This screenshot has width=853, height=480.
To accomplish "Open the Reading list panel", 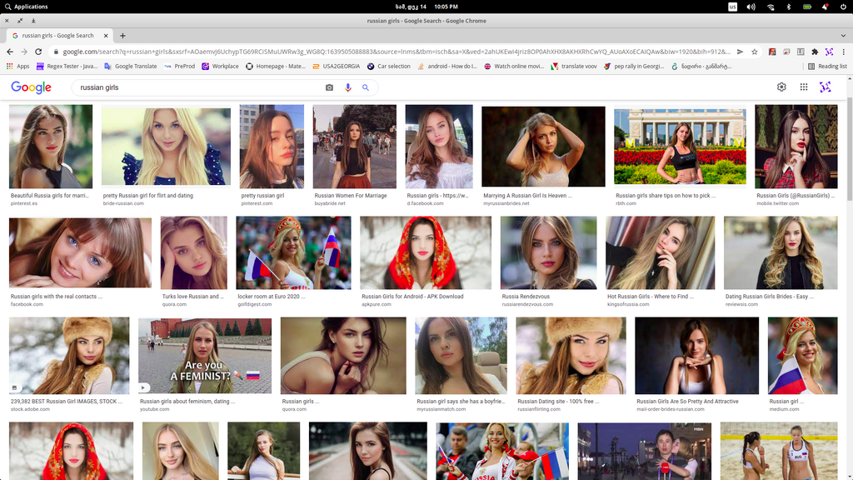I will pos(827,66).
